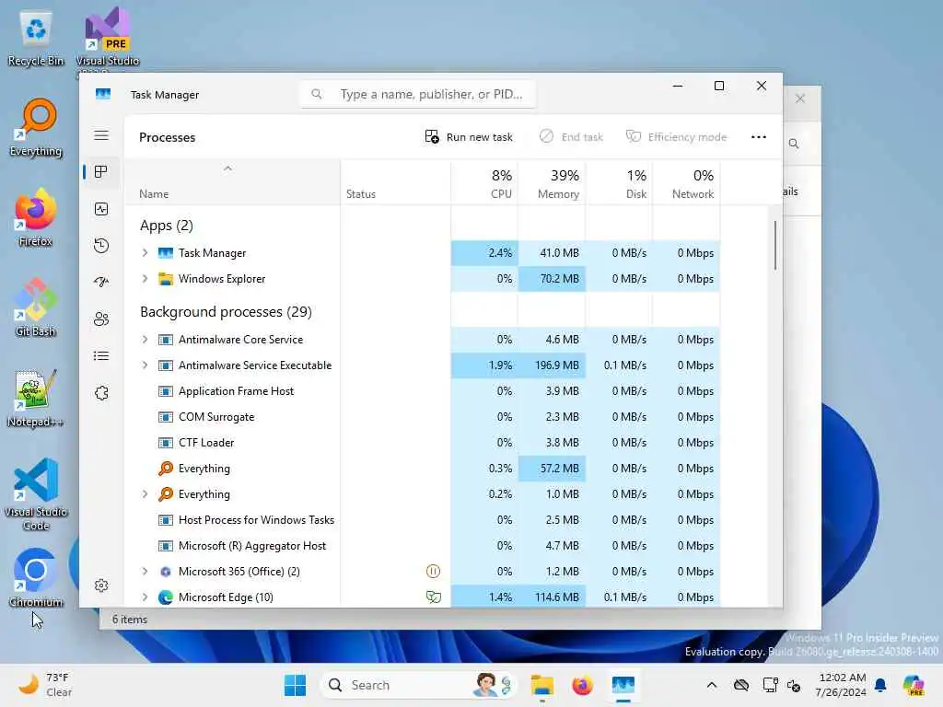Expand the Task Manager process row
This screenshot has width=943, height=707.
(145, 253)
